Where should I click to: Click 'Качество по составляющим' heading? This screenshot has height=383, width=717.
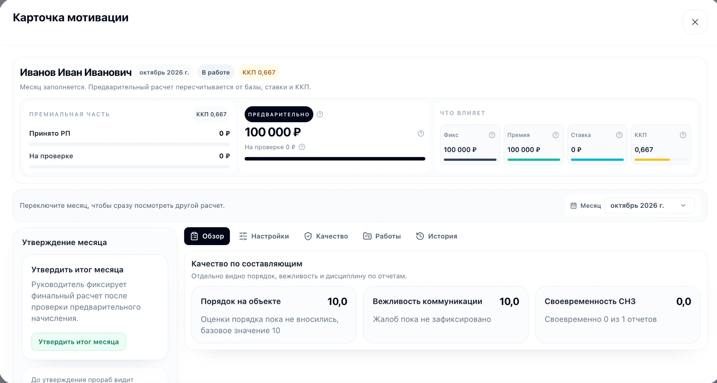click(247, 264)
